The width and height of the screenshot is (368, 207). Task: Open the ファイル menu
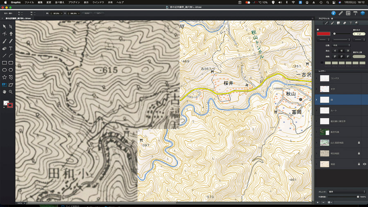click(x=29, y=2)
